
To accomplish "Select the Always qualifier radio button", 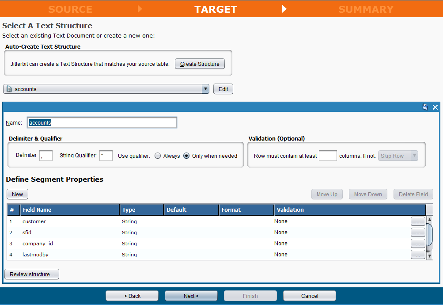I will 158,156.
